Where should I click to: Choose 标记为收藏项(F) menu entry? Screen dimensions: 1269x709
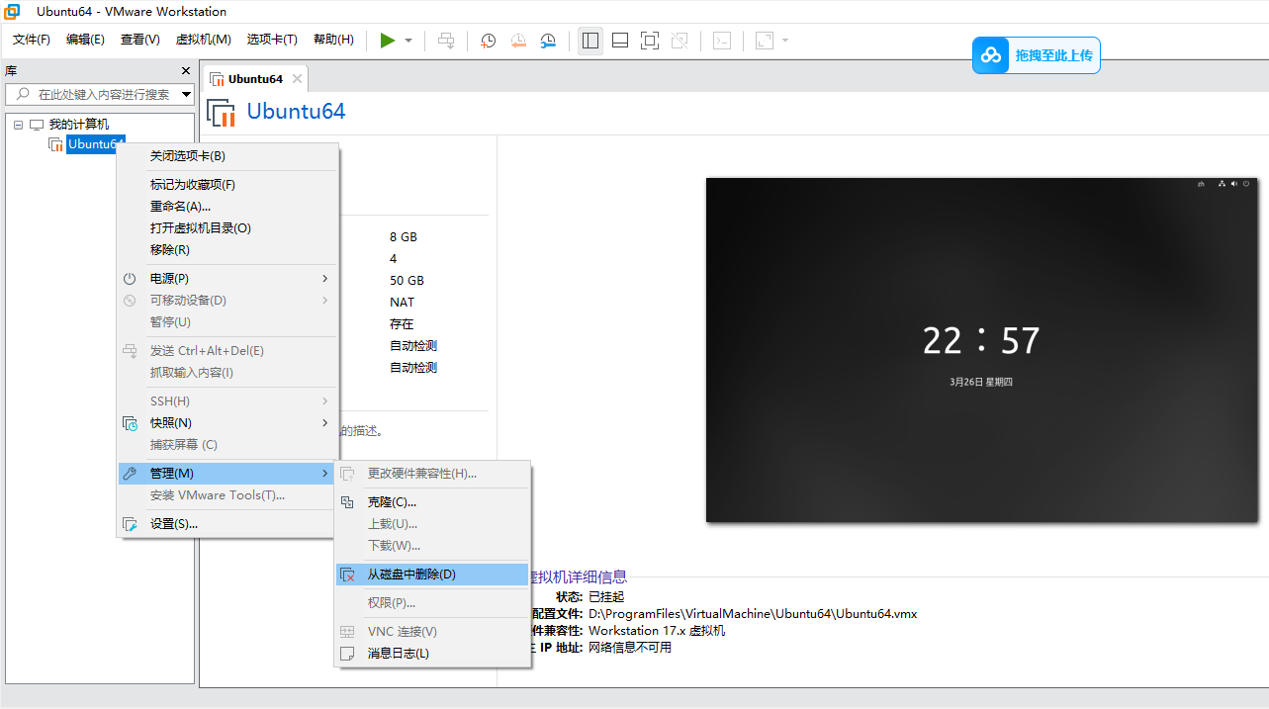pos(227,185)
